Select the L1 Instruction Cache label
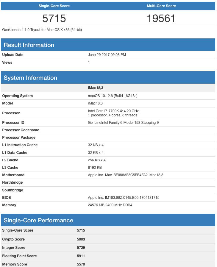This screenshot has height=267, width=217. coord(20,145)
